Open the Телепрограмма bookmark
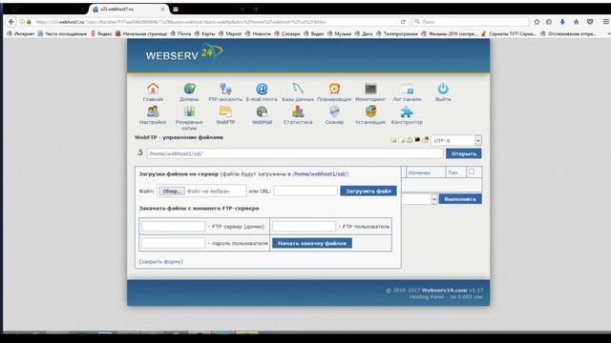This screenshot has width=611, height=343. (397, 34)
